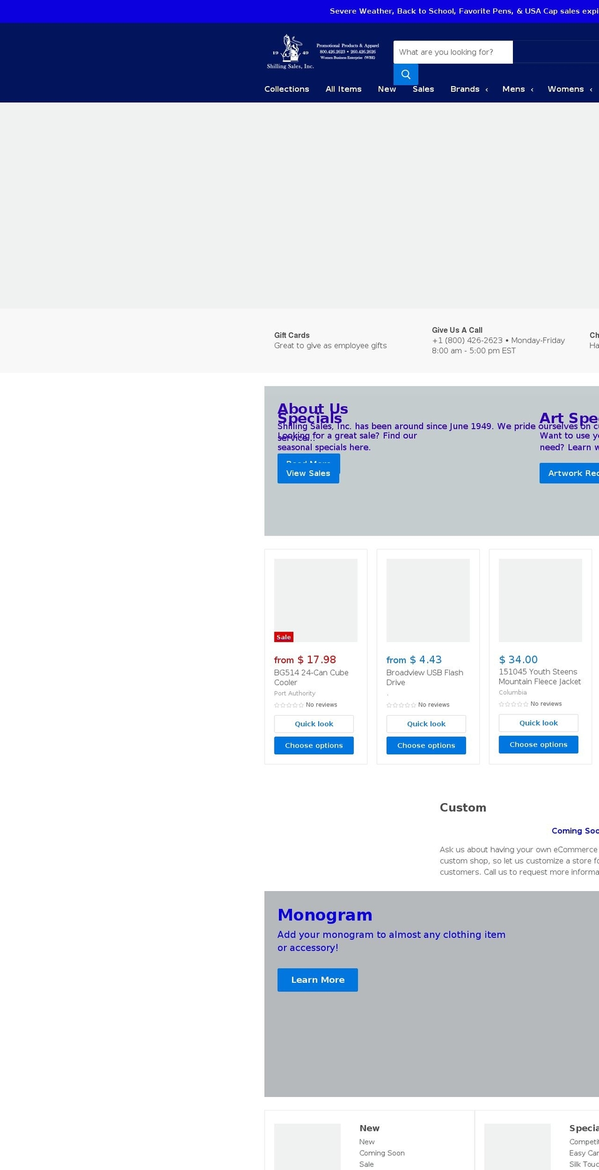Go to All Items in navigation
599x1170 pixels.
(343, 89)
